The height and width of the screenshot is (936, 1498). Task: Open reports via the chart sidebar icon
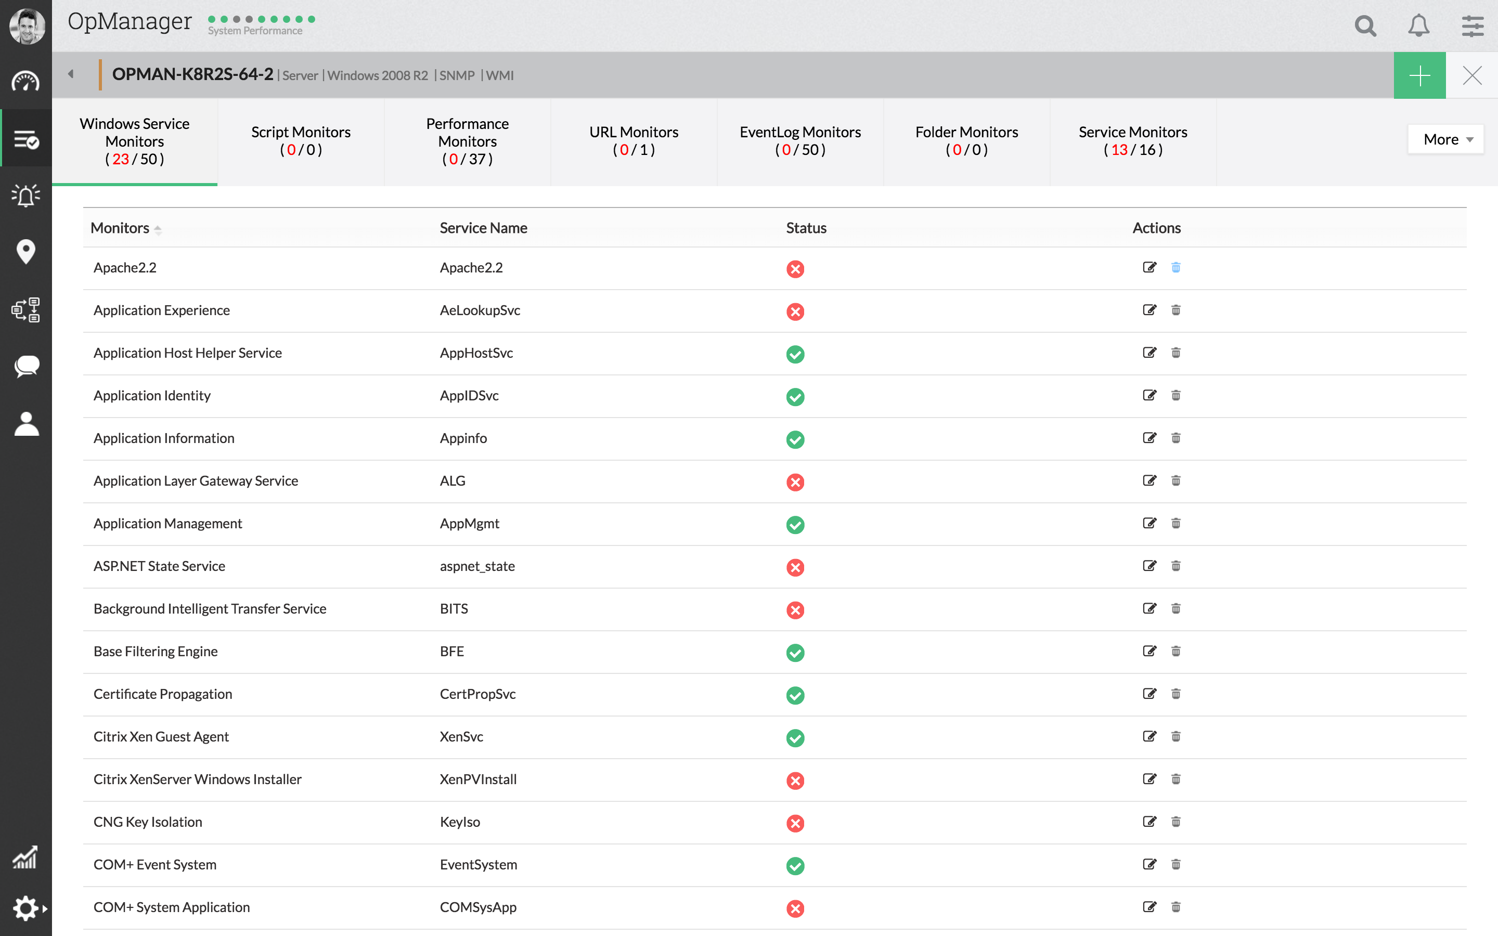[x=26, y=857]
